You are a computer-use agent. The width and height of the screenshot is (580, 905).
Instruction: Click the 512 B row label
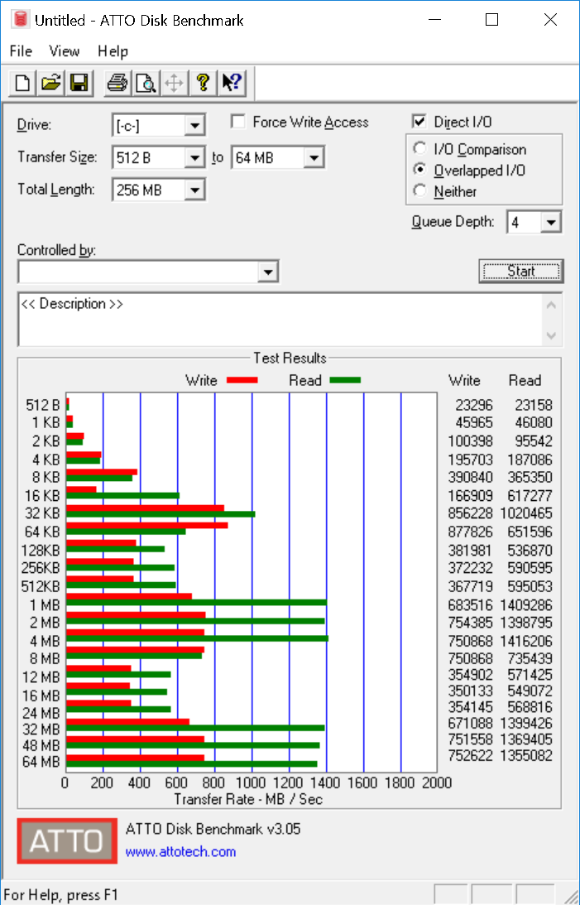(43, 405)
